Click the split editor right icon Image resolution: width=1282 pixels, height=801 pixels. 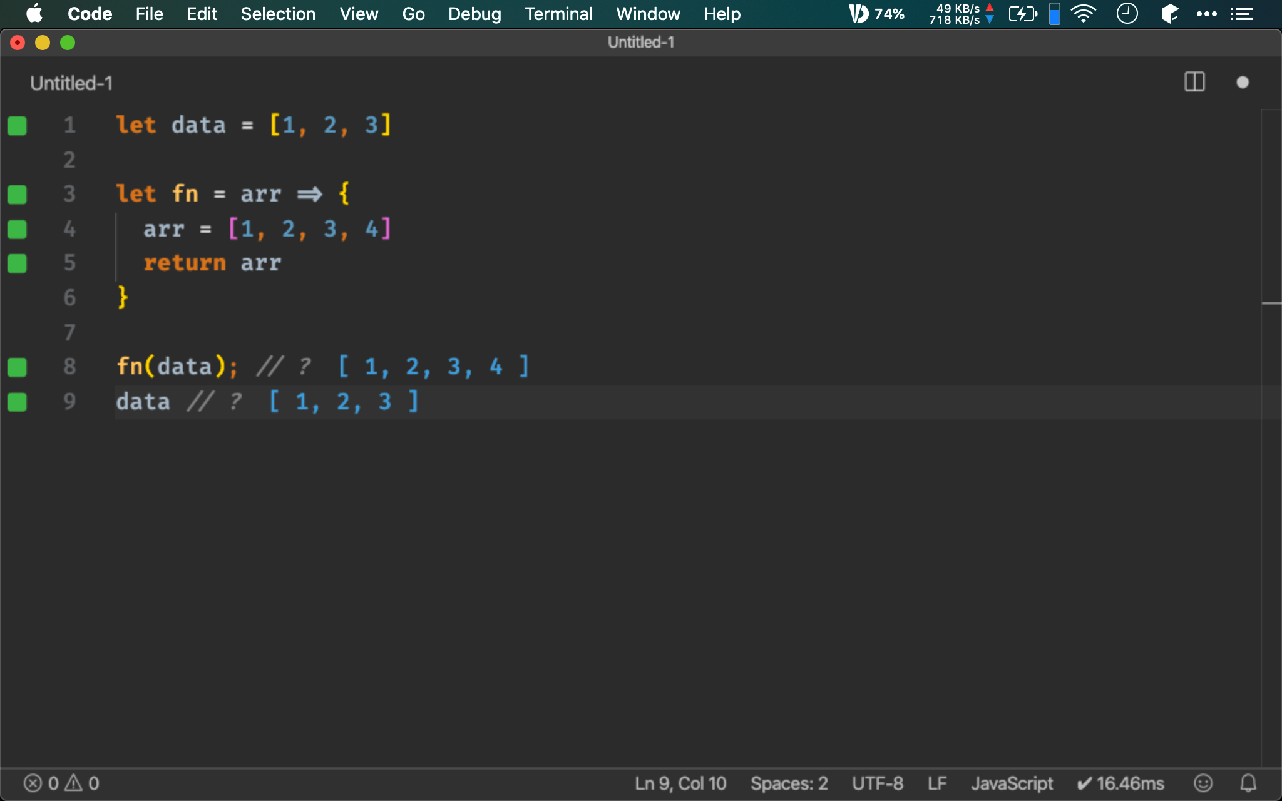1194,82
